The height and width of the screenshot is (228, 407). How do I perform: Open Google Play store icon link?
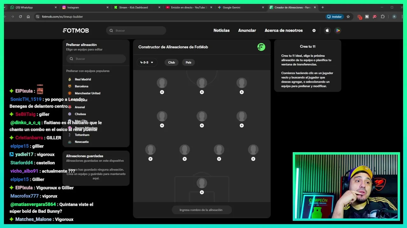pyautogui.click(x=338, y=30)
